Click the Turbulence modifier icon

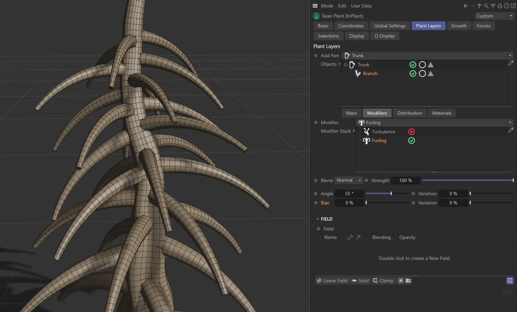tap(367, 132)
